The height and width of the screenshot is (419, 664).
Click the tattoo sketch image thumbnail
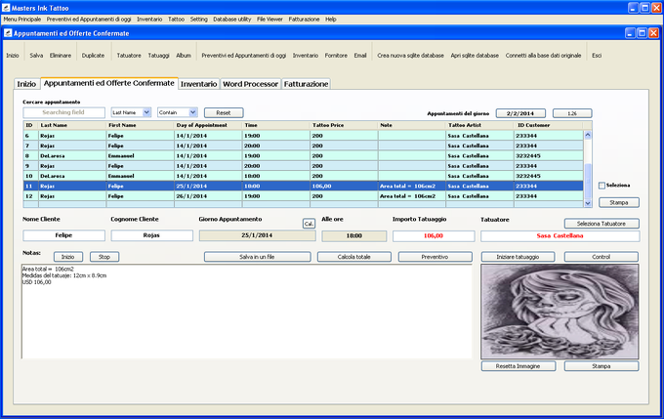point(560,312)
